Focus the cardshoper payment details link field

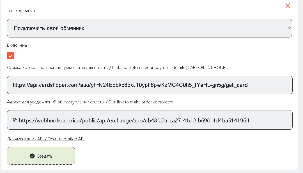click(150, 85)
